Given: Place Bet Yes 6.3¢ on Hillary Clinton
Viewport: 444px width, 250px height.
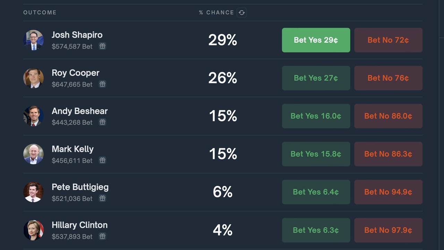Looking at the screenshot, I should point(316,230).
